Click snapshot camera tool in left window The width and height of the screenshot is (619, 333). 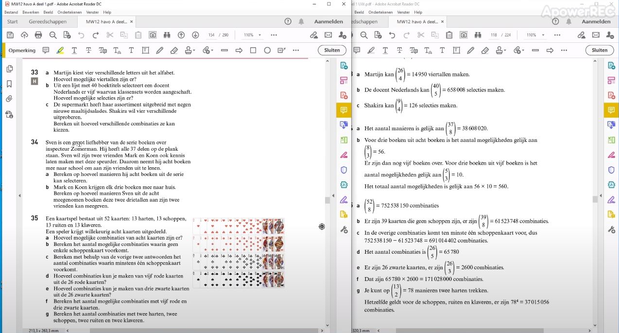coord(153,35)
